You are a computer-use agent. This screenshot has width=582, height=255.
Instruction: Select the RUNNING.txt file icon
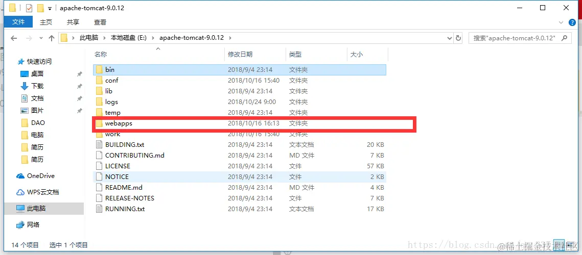pos(99,209)
